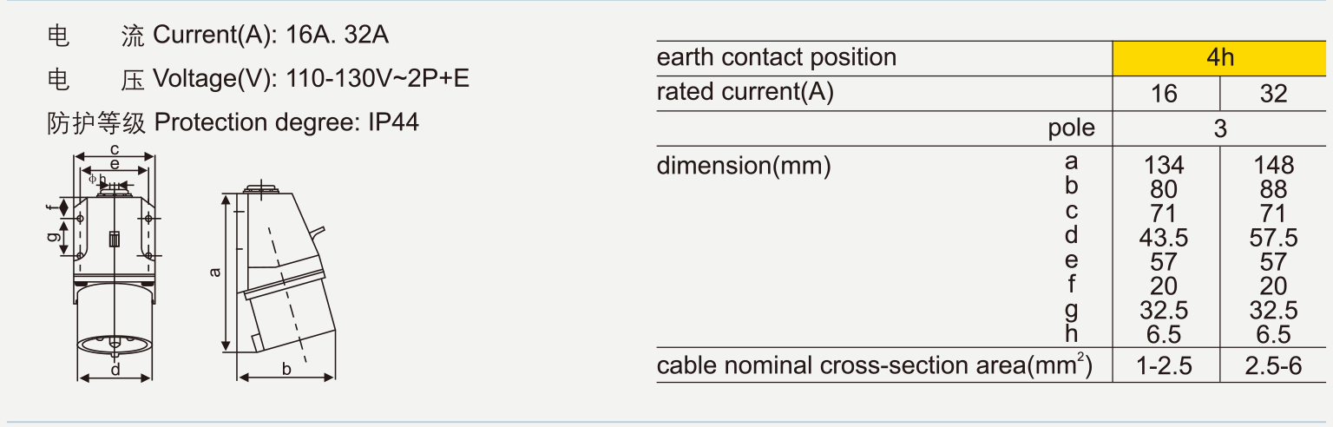Click the dimension label 'b' under side drawing
The image size is (1333, 427).
[286, 370]
